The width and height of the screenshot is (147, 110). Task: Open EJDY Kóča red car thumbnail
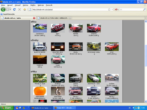[58, 28]
